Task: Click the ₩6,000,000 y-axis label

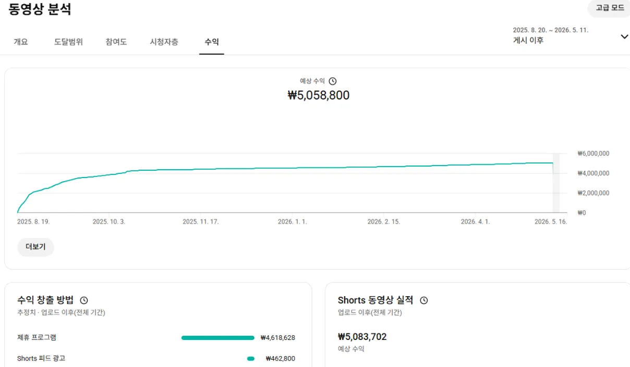Action: [593, 154]
